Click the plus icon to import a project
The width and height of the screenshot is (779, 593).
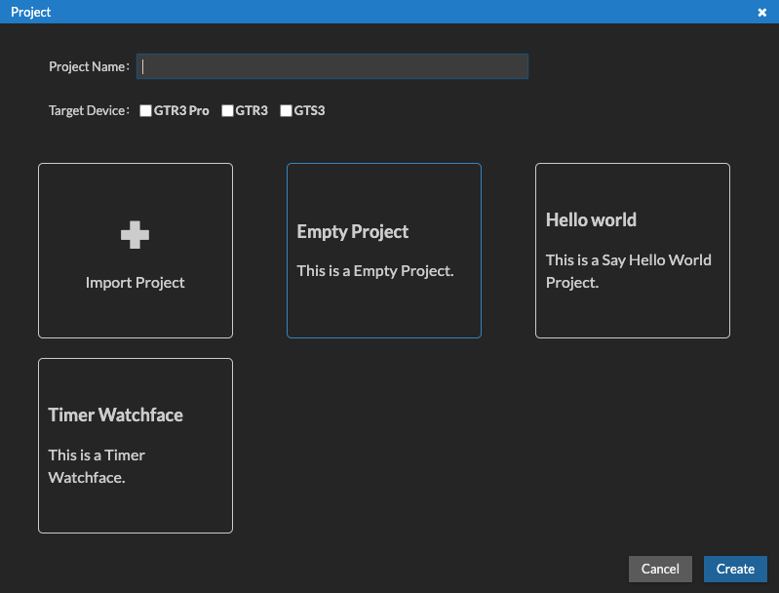[135, 234]
